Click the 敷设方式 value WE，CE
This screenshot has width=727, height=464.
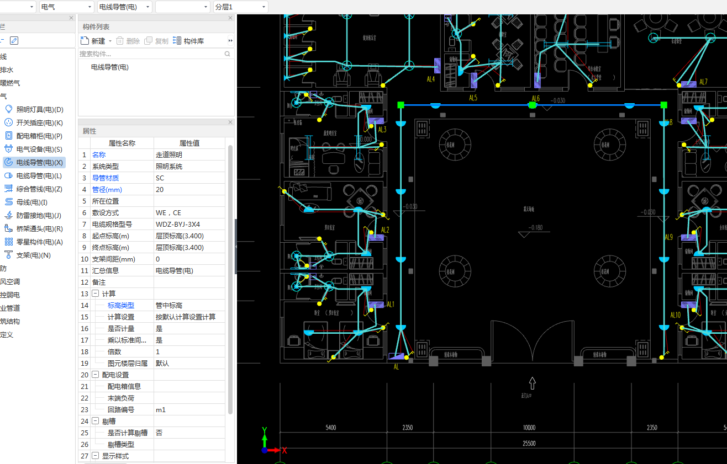[189, 213]
